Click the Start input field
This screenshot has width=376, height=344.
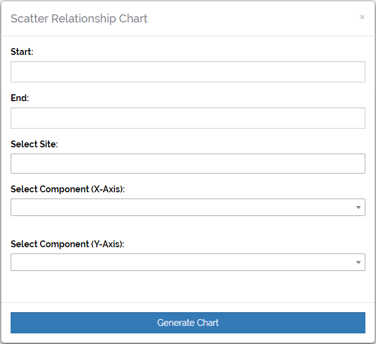187,72
